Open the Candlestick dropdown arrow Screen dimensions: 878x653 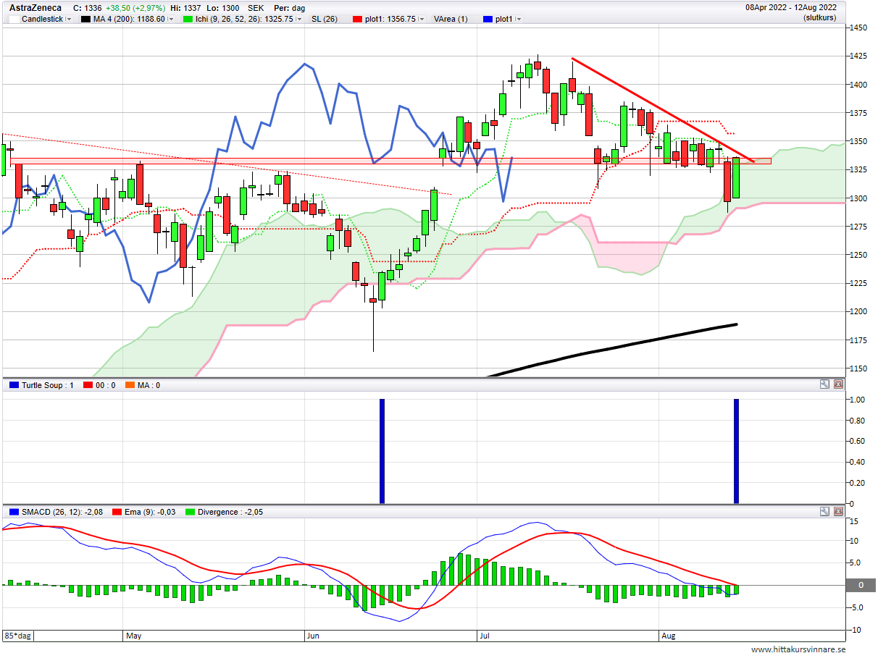tap(69, 20)
